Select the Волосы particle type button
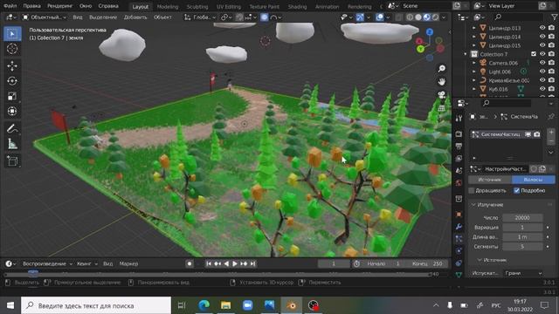559x314 pixels. 534,180
